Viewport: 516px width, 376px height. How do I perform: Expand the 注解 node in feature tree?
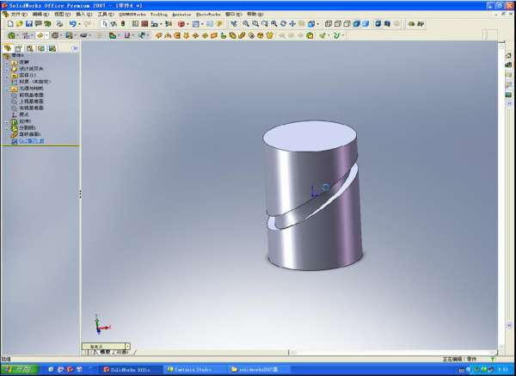pyautogui.click(x=5, y=63)
